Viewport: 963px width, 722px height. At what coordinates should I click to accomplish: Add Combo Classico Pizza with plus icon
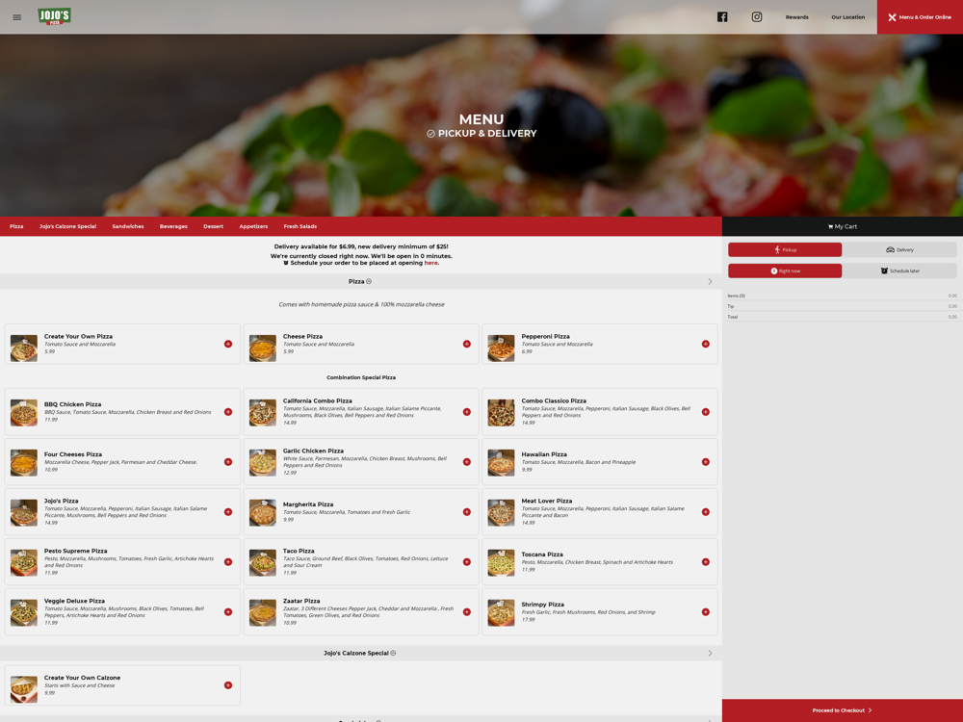click(x=706, y=412)
